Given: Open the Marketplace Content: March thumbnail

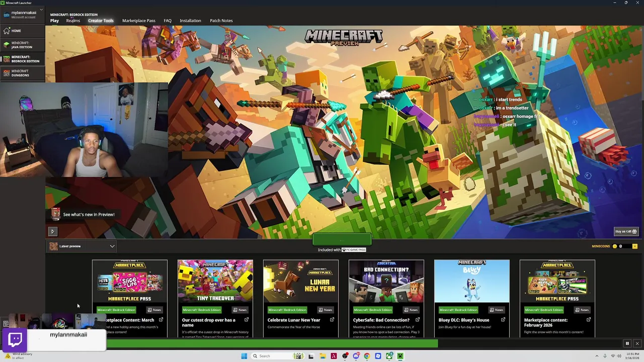Looking at the screenshot, I should pyautogui.click(x=130, y=281).
